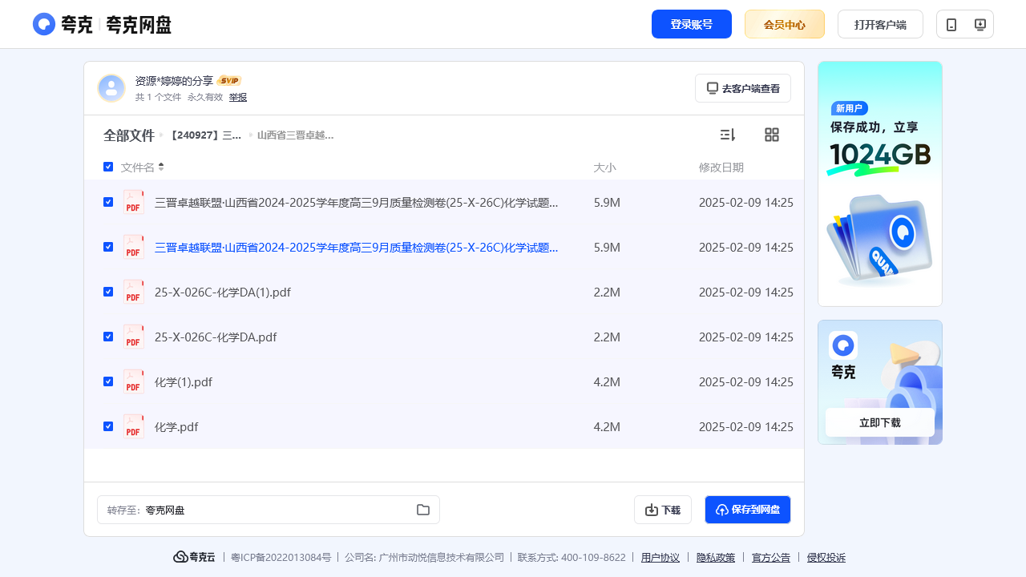
Task: Click the 夸克云 logo in footer
Action: pyautogui.click(x=195, y=557)
